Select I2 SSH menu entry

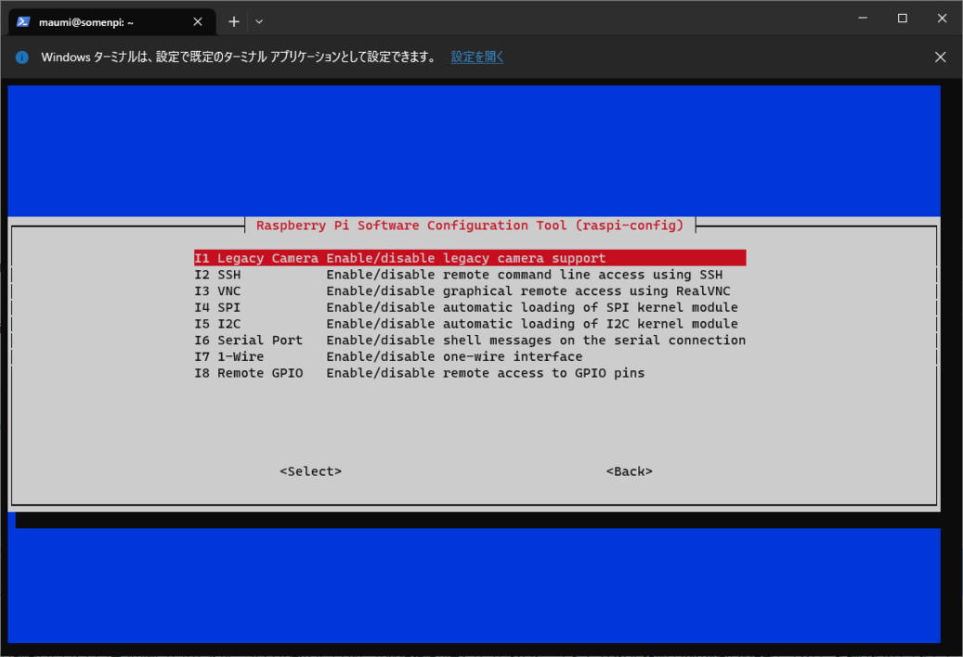[x=470, y=275]
